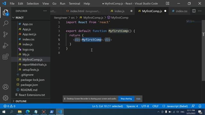Open the Source Control view
The image size is (205, 115).
tap(5, 34)
